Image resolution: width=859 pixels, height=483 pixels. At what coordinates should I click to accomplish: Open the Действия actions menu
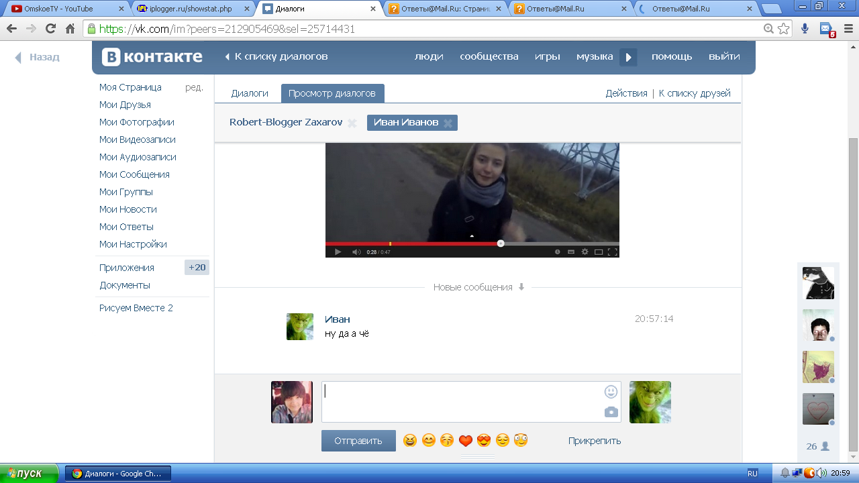pos(626,93)
